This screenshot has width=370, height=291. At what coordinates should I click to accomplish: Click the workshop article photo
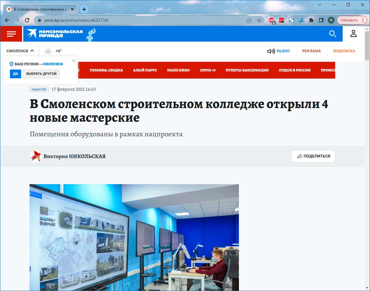point(134,237)
